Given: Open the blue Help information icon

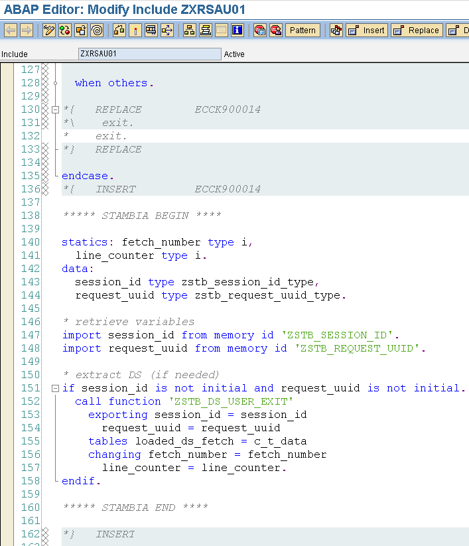Looking at the screenshot, I should [237, 31].
